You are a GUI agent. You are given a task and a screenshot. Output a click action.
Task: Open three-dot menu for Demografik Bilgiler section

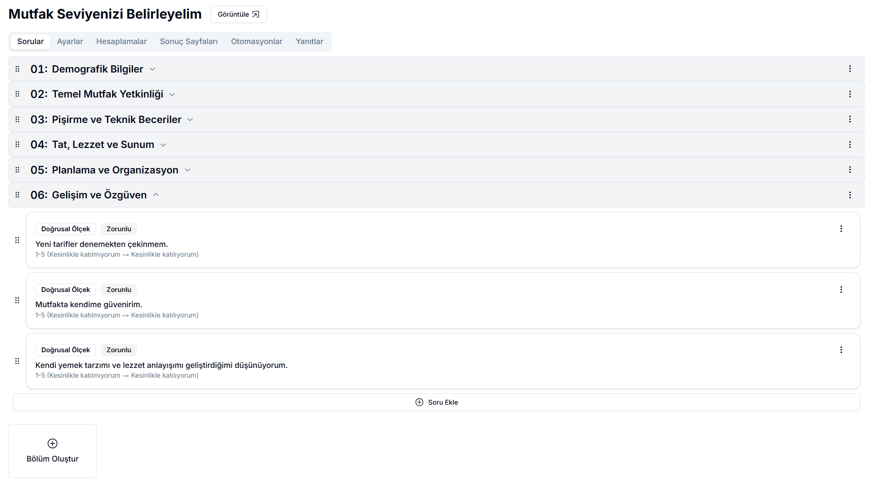coord(850,69)
